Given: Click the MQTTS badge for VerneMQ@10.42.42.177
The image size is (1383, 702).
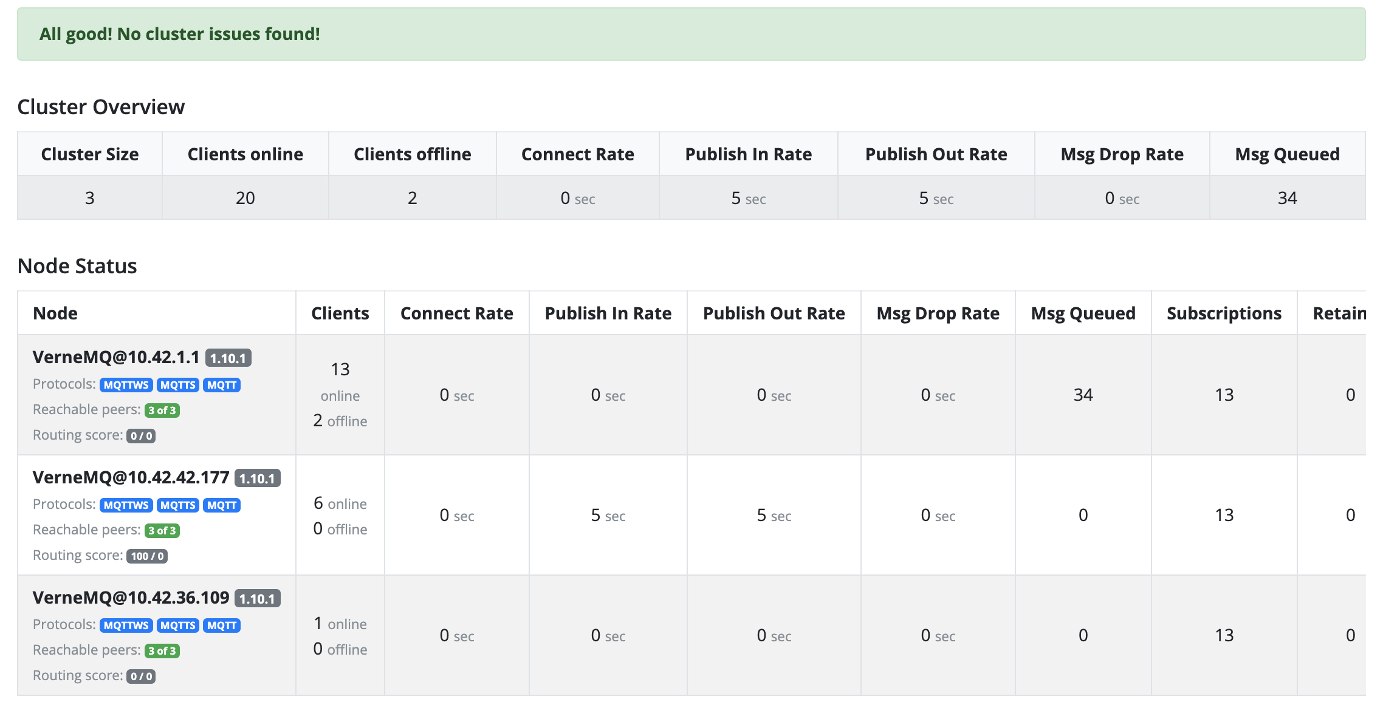Looking at the screenshot, I should (178, 505).
